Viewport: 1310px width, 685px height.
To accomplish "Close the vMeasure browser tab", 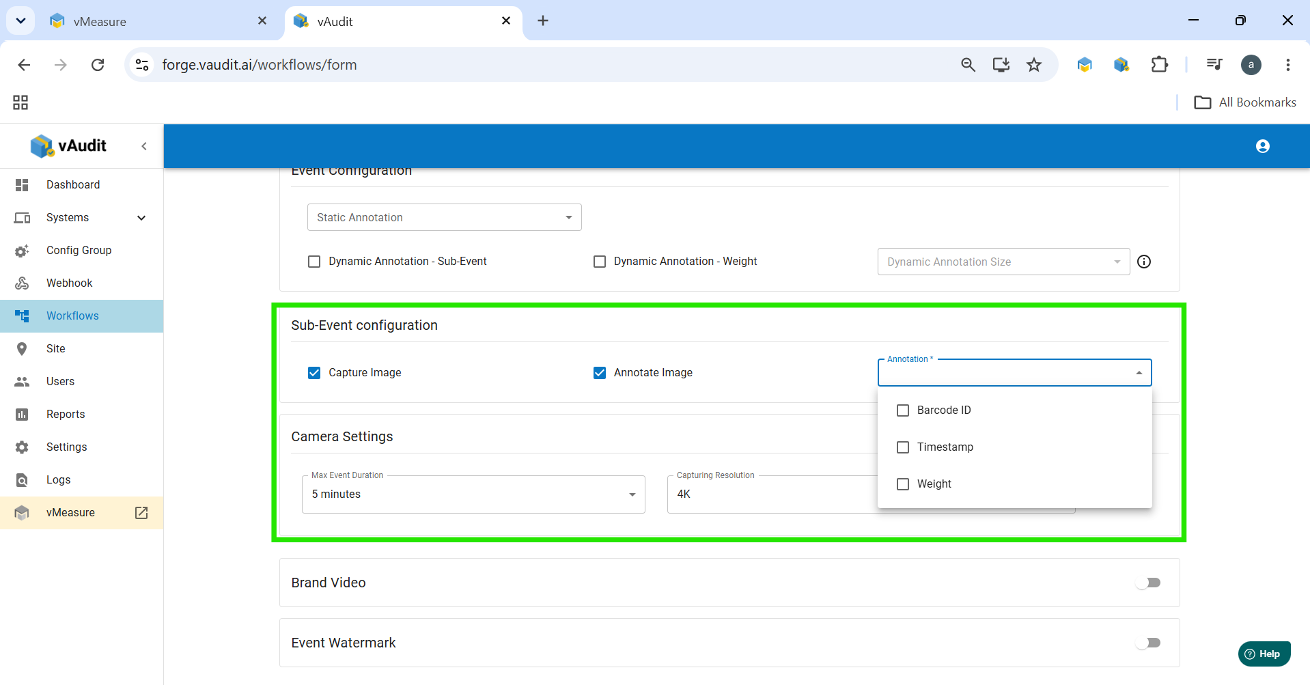I will coord(262,21).
